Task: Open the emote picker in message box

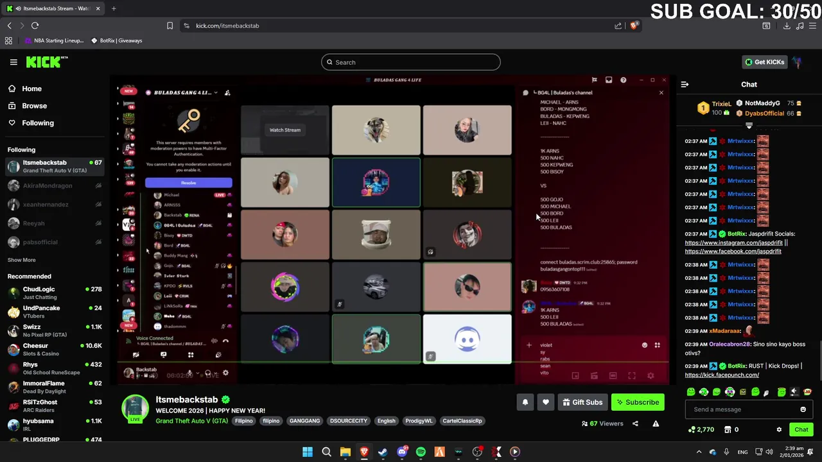Action: (803, 409)
